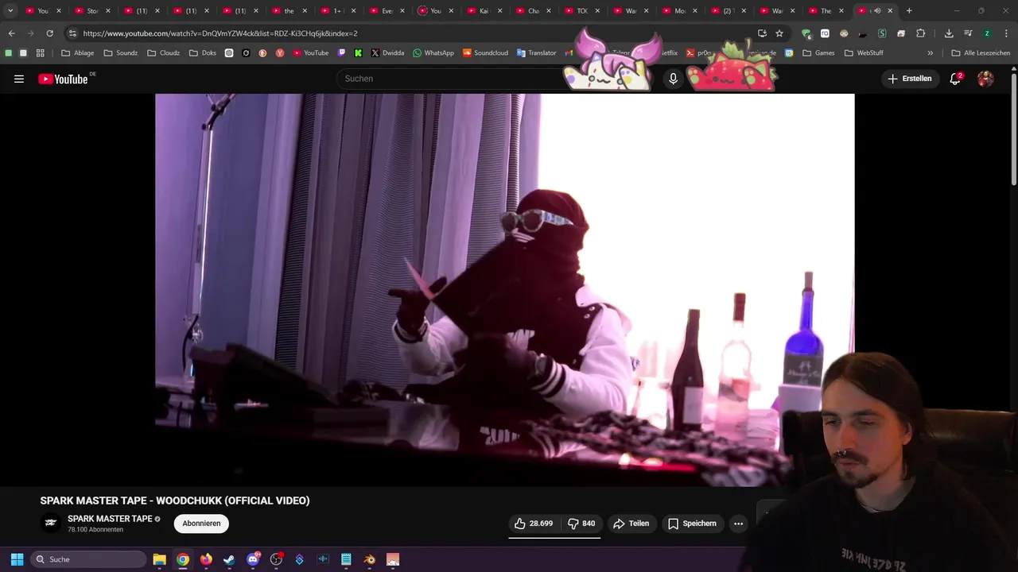
Task: Open the Soundcloud bookmark
Action: [485, 53]
